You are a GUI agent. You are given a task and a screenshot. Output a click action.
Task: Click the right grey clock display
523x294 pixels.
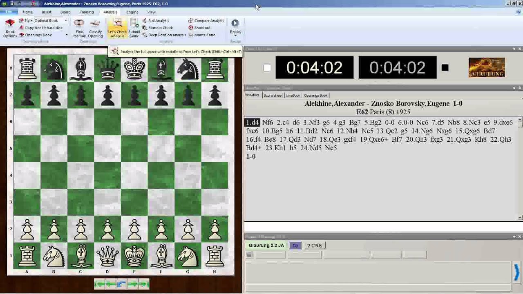point(398,67)
